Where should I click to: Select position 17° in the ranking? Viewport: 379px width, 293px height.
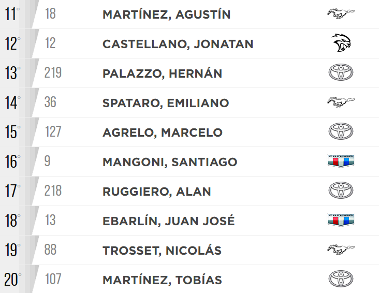[x=12, y=191]
